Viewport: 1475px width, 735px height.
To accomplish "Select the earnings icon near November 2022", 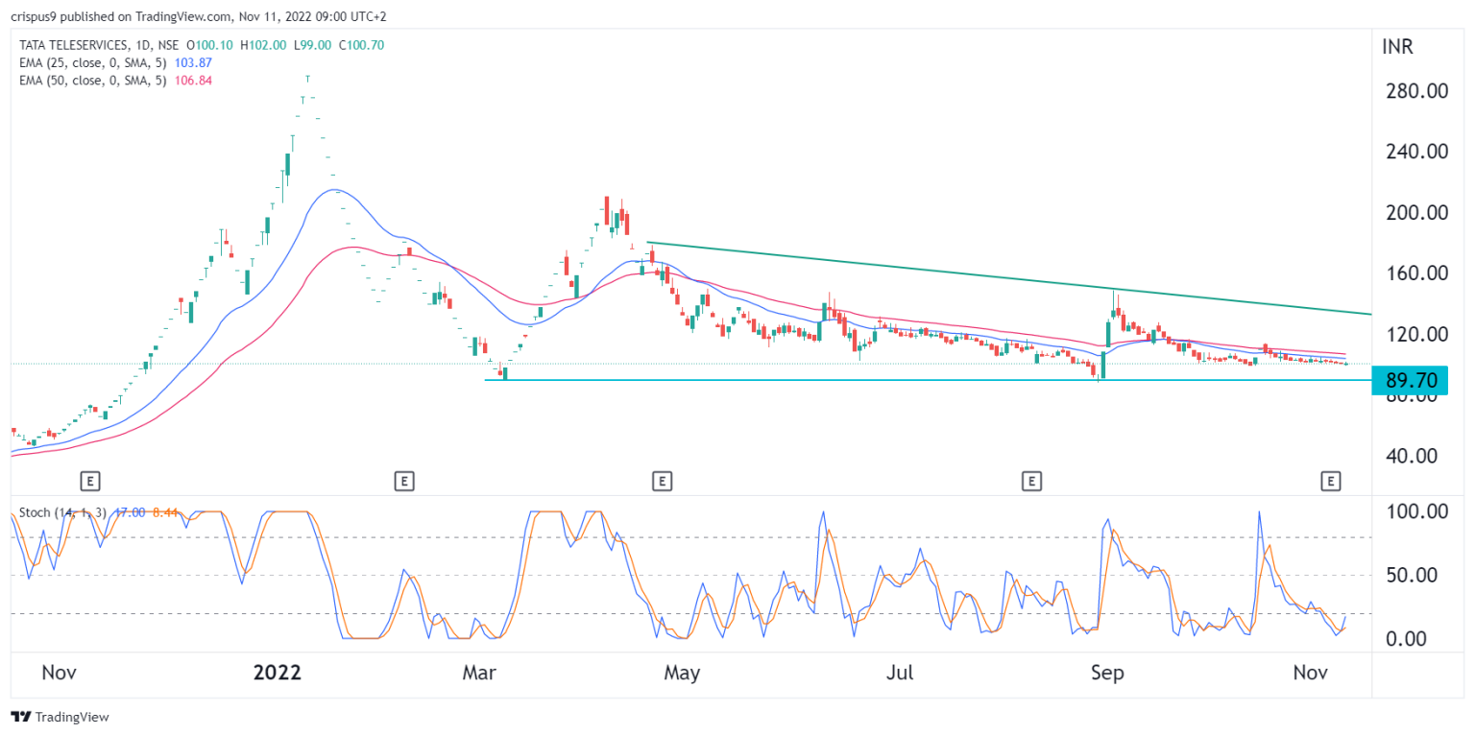I will pos(1331,481).
